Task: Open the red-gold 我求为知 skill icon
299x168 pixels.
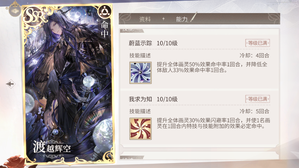Action: coord(141,129)
